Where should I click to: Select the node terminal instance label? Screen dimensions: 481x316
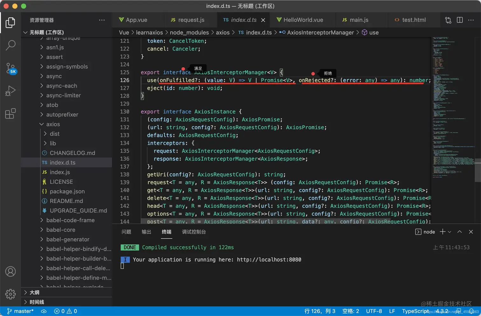click(x=425, y=232)
